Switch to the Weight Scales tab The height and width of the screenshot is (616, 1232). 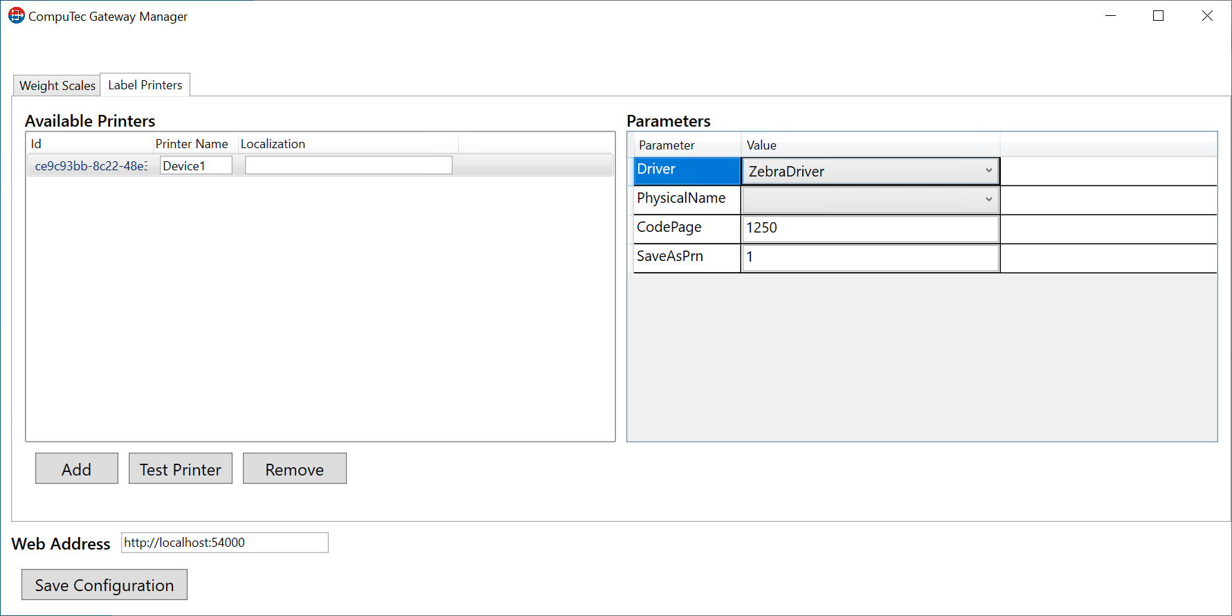[x=57, y=86]
